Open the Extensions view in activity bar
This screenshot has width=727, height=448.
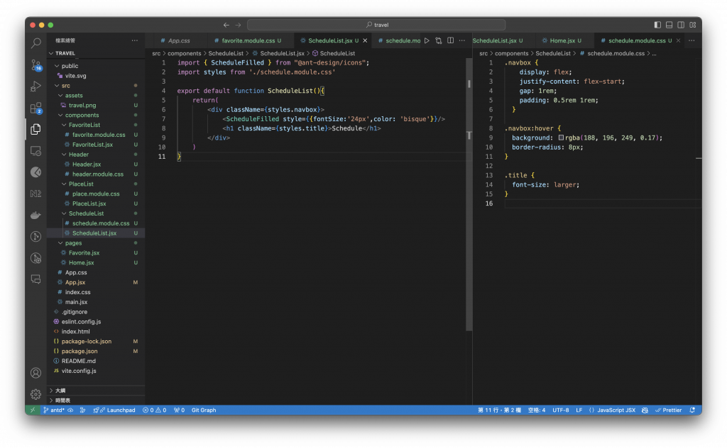click(x=35, y=108)
